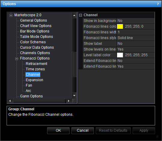Click the yellow Fibonacci lines color swatch

click(x=120, y=26)
